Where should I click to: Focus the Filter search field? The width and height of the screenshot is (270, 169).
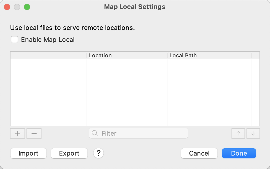coord(142,133)
